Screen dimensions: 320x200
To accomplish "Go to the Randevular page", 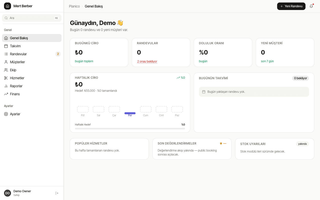I will [32, 54].
